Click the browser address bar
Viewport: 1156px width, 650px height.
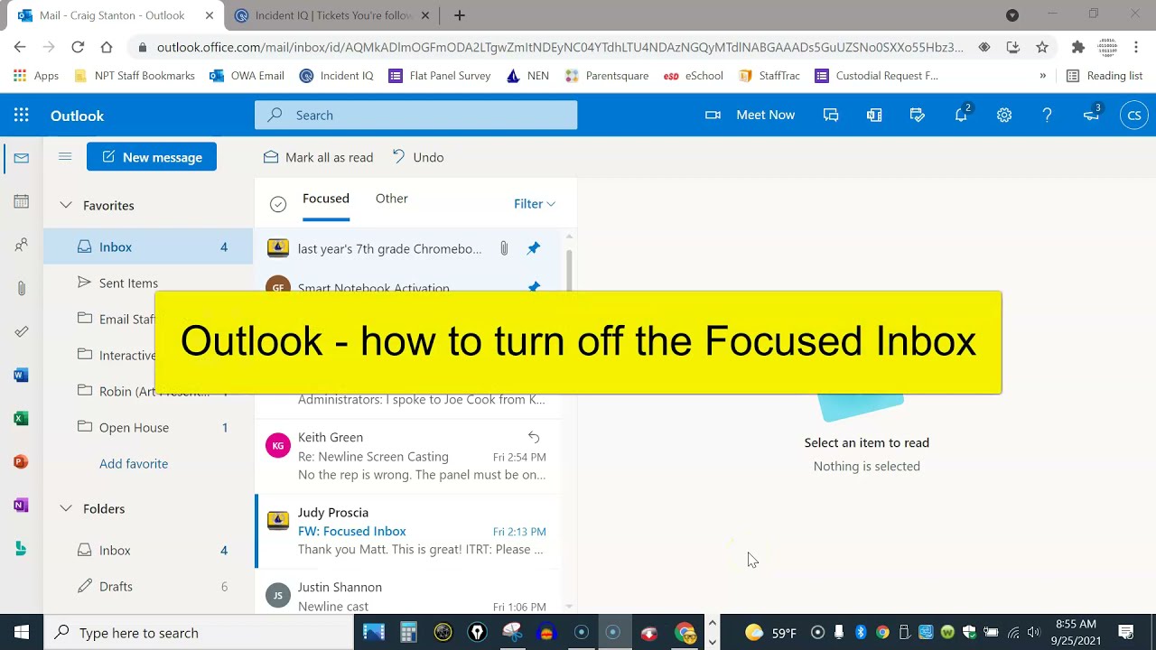[x=558, y=47]
